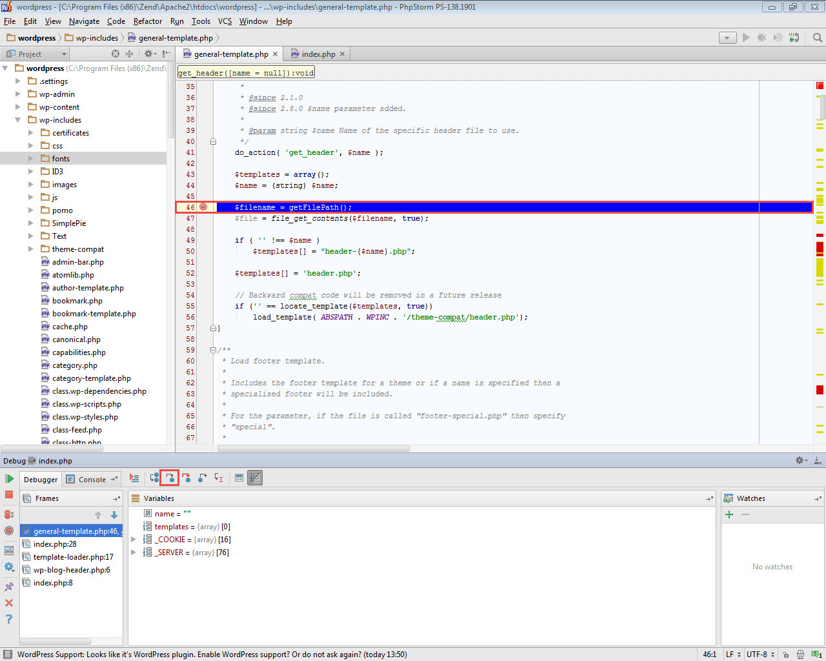Click the Step Out debugger icon
The width and height of the screenshot is (826, 661).
click(x=202, y=478)
